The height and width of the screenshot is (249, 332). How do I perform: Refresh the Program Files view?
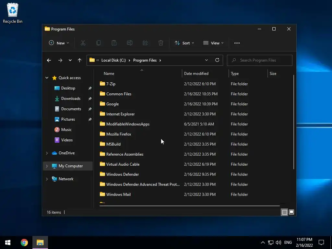pyautogui.click(x=217, y=60)
